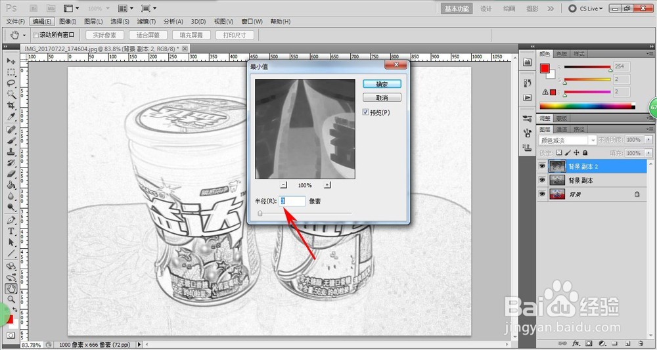Open the CS Live dropdown
Image resolution: width=657 pixels, height=350 pixels.
tap(586, 9)
